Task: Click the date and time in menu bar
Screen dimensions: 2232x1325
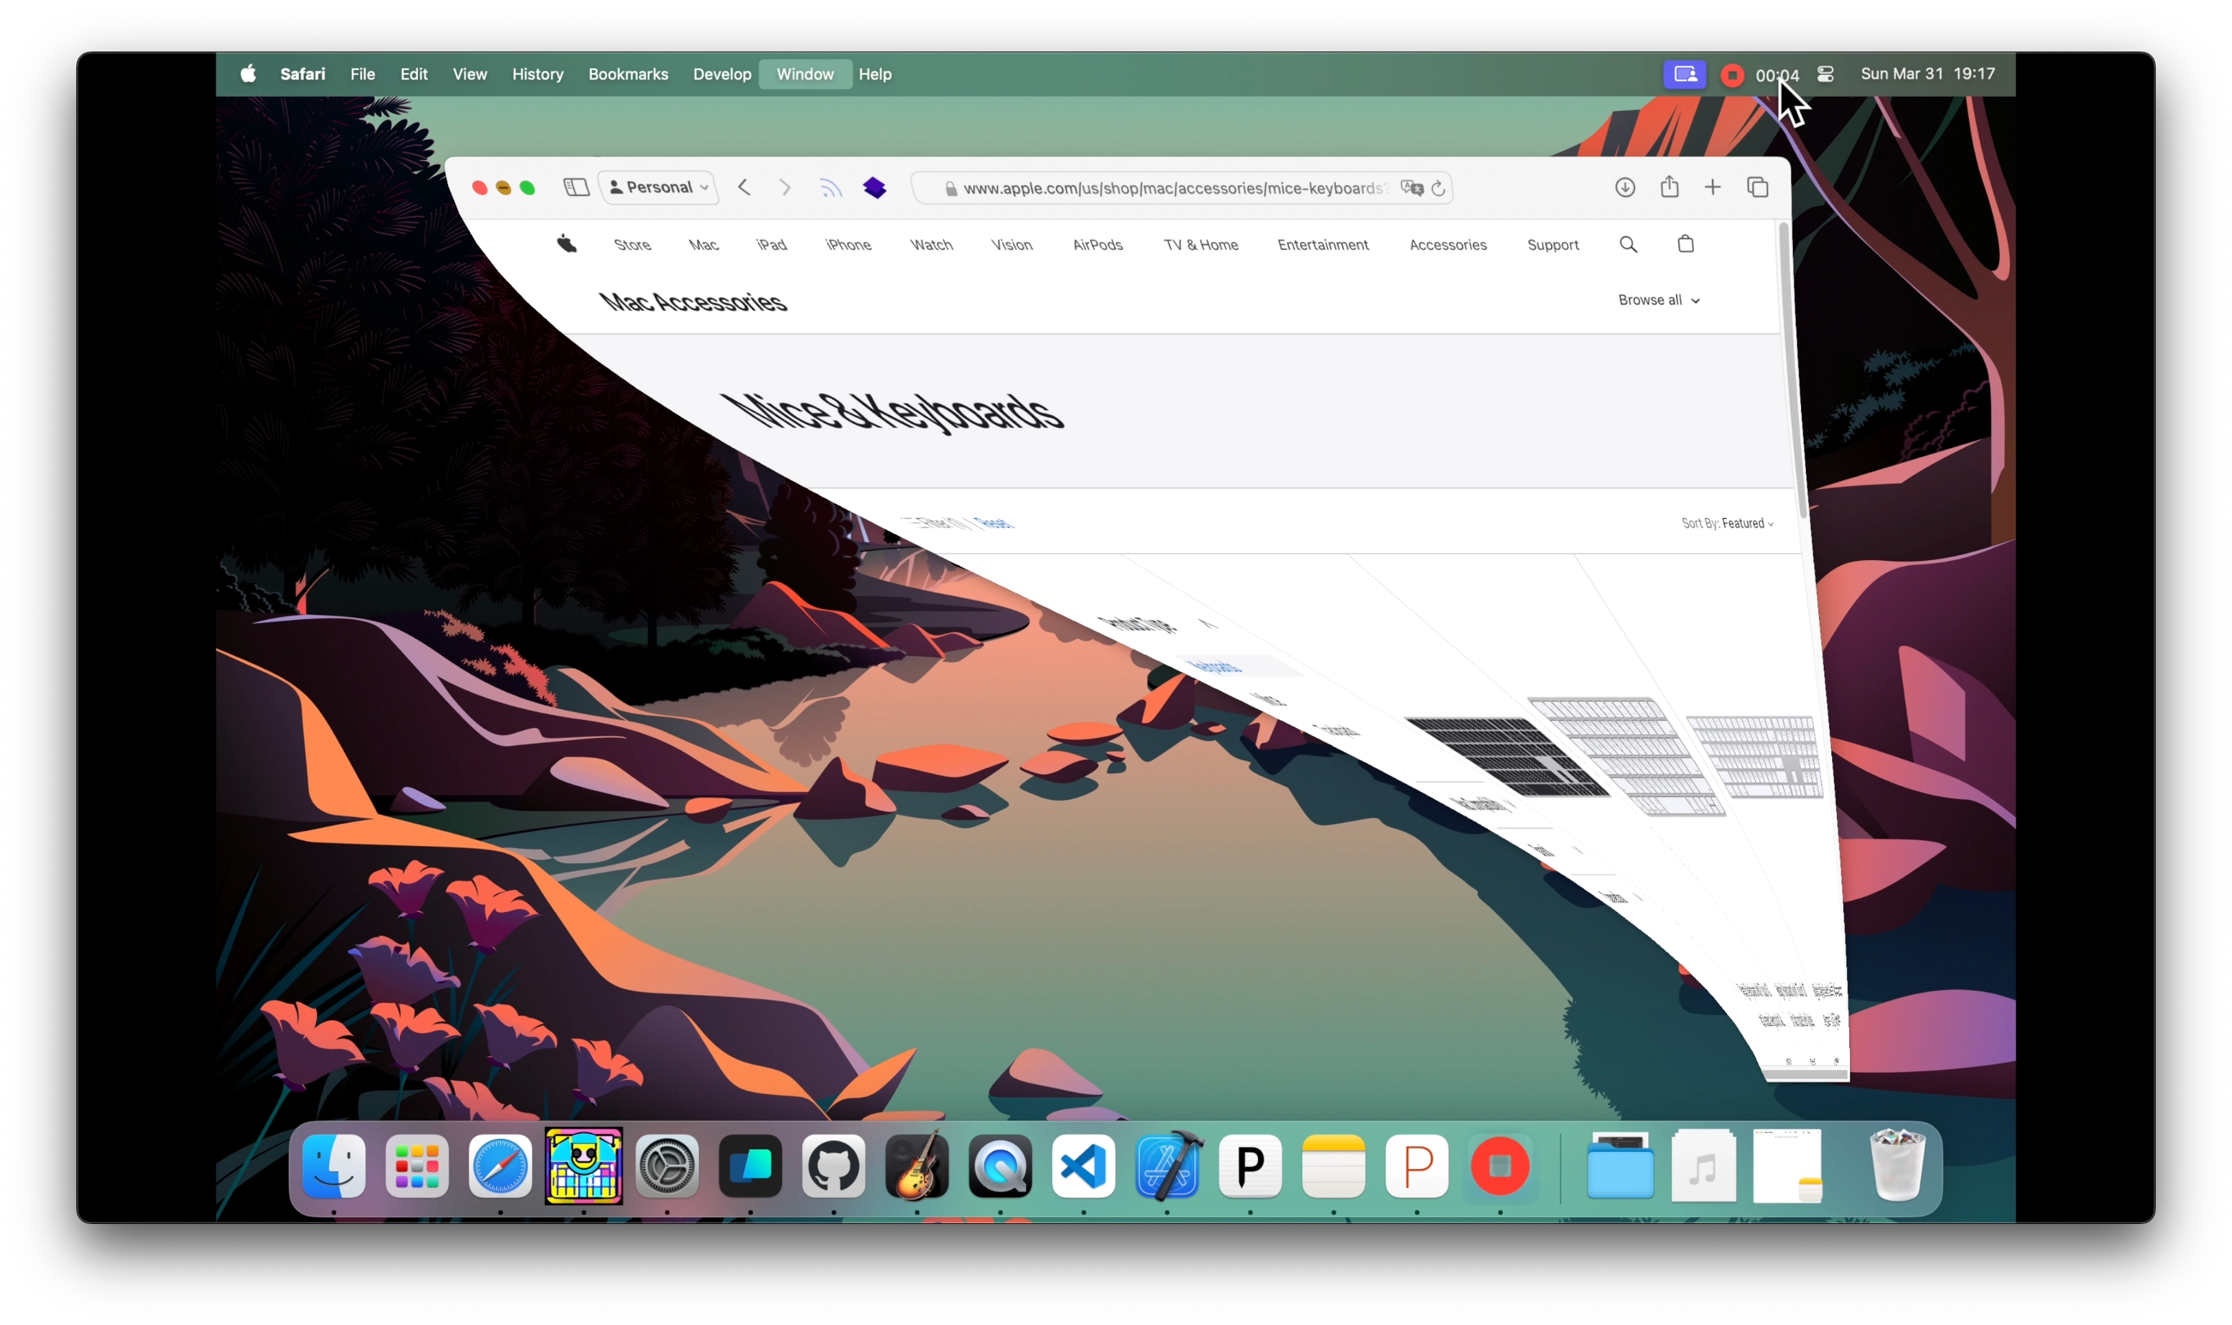Action: [x=1927, y=74]
